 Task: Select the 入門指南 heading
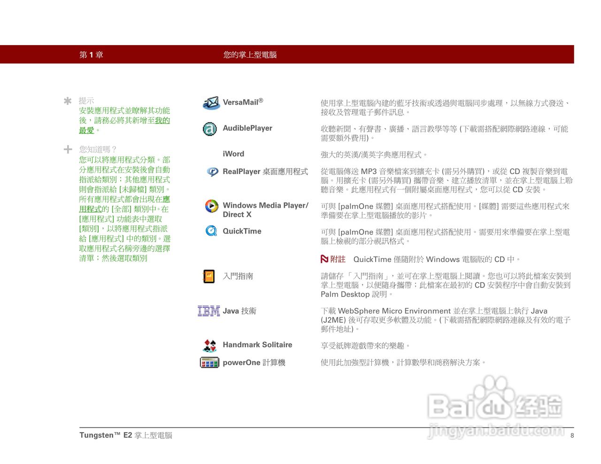point(238,276)
